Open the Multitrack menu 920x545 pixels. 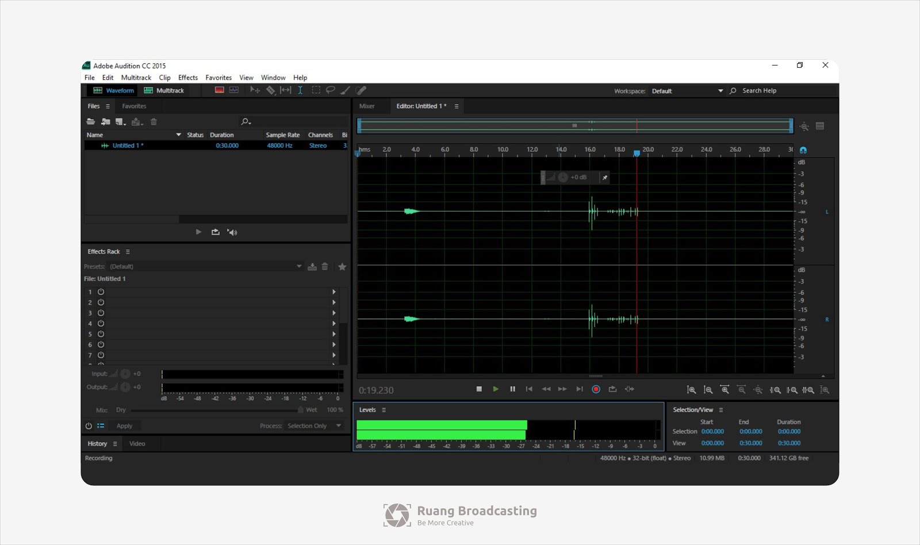tap(136, 78)
